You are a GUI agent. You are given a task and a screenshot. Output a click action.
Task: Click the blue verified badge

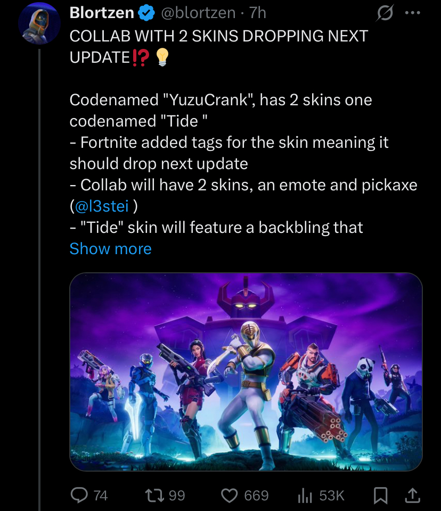coord(146,13)
